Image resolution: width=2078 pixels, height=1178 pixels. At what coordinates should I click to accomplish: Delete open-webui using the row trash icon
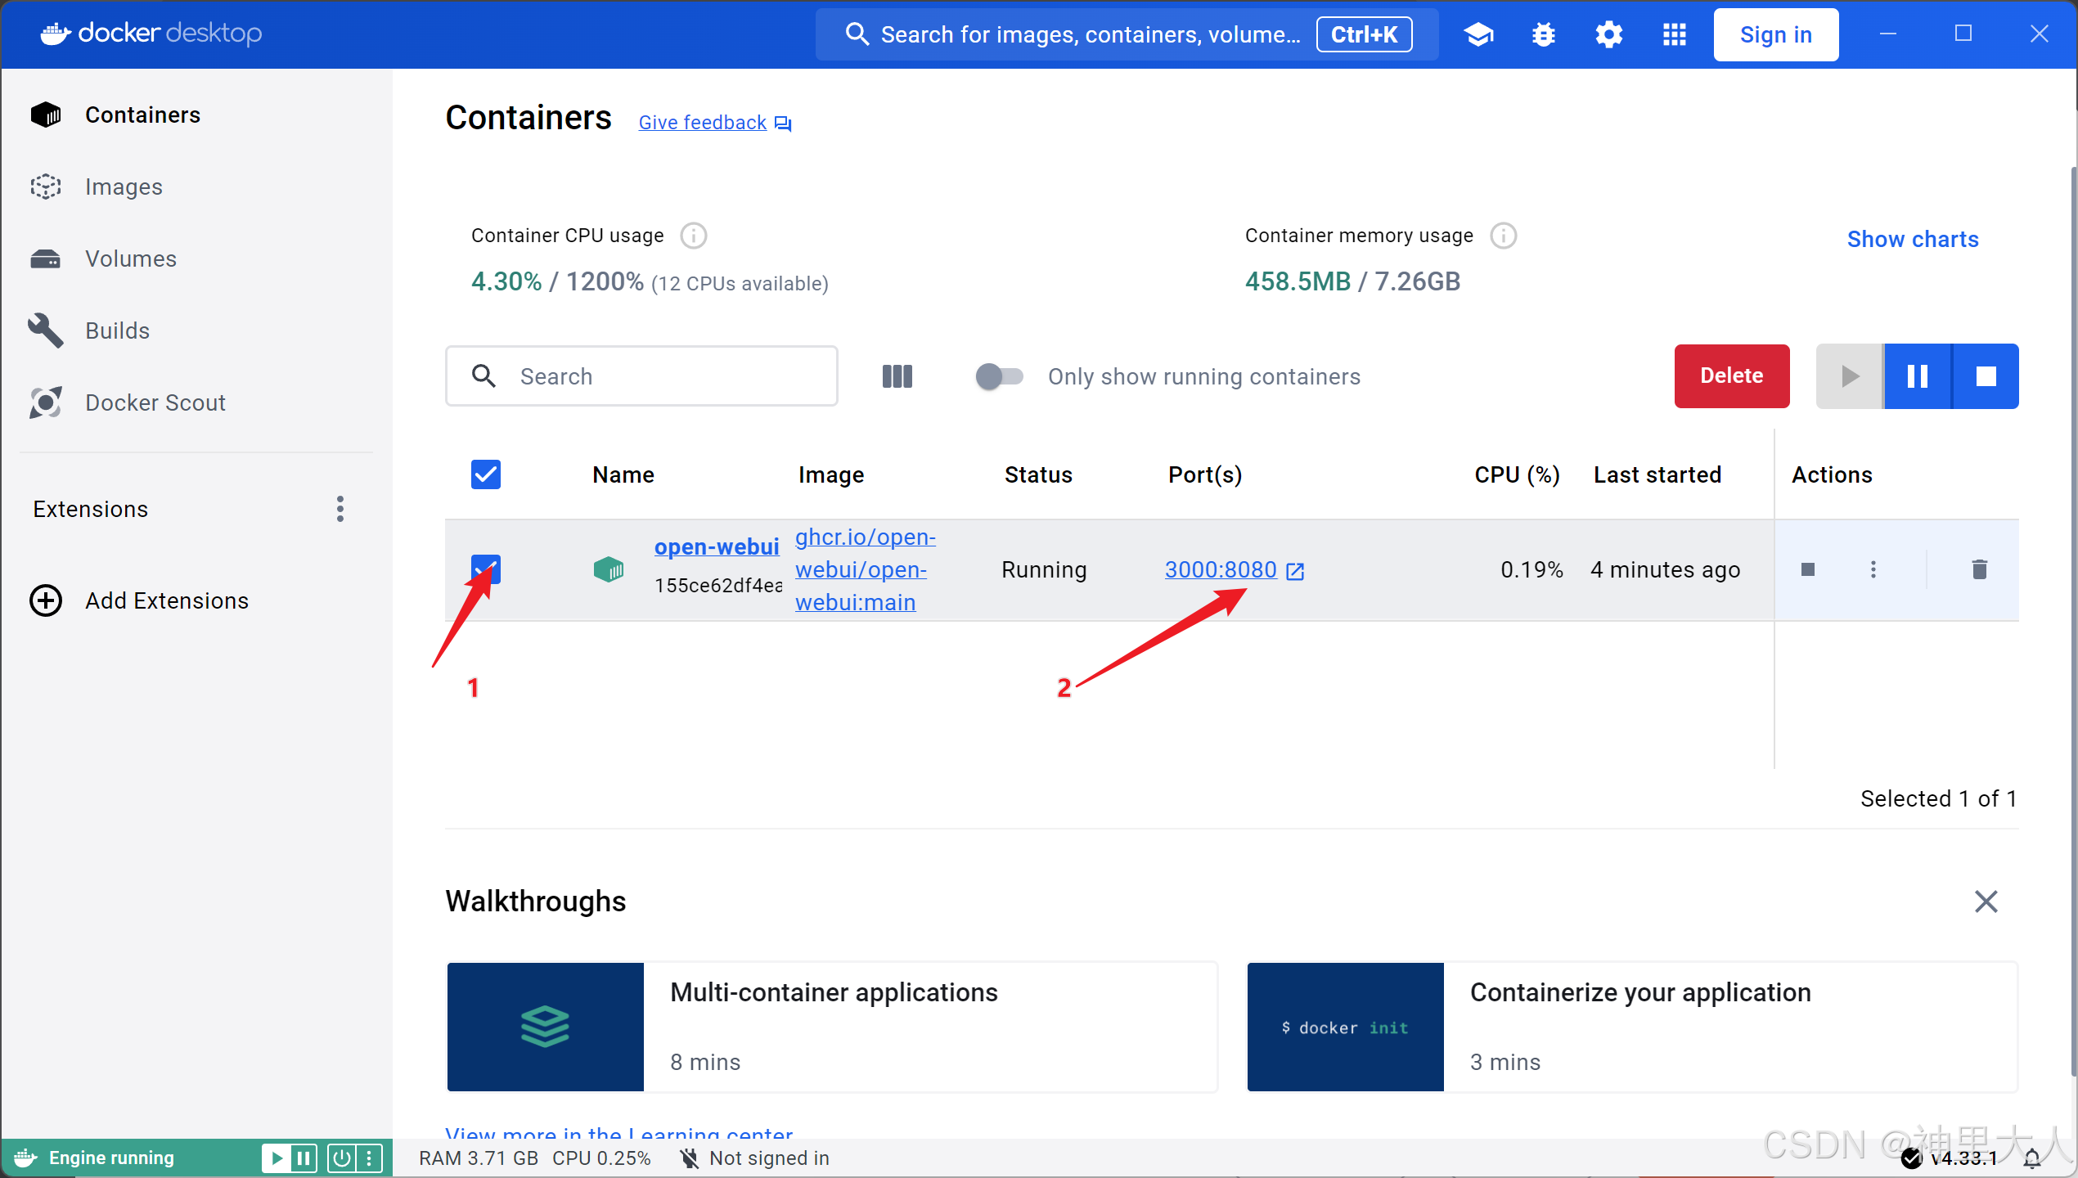pos(1979,569)
